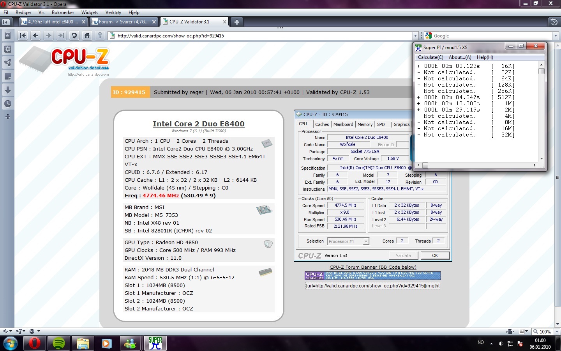561x351 pixels.
Task: Open Calculate(C) menu in Super PI
Action: pos(430,57)
